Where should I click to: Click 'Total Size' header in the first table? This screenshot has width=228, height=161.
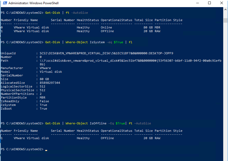(x=143, y=20)
